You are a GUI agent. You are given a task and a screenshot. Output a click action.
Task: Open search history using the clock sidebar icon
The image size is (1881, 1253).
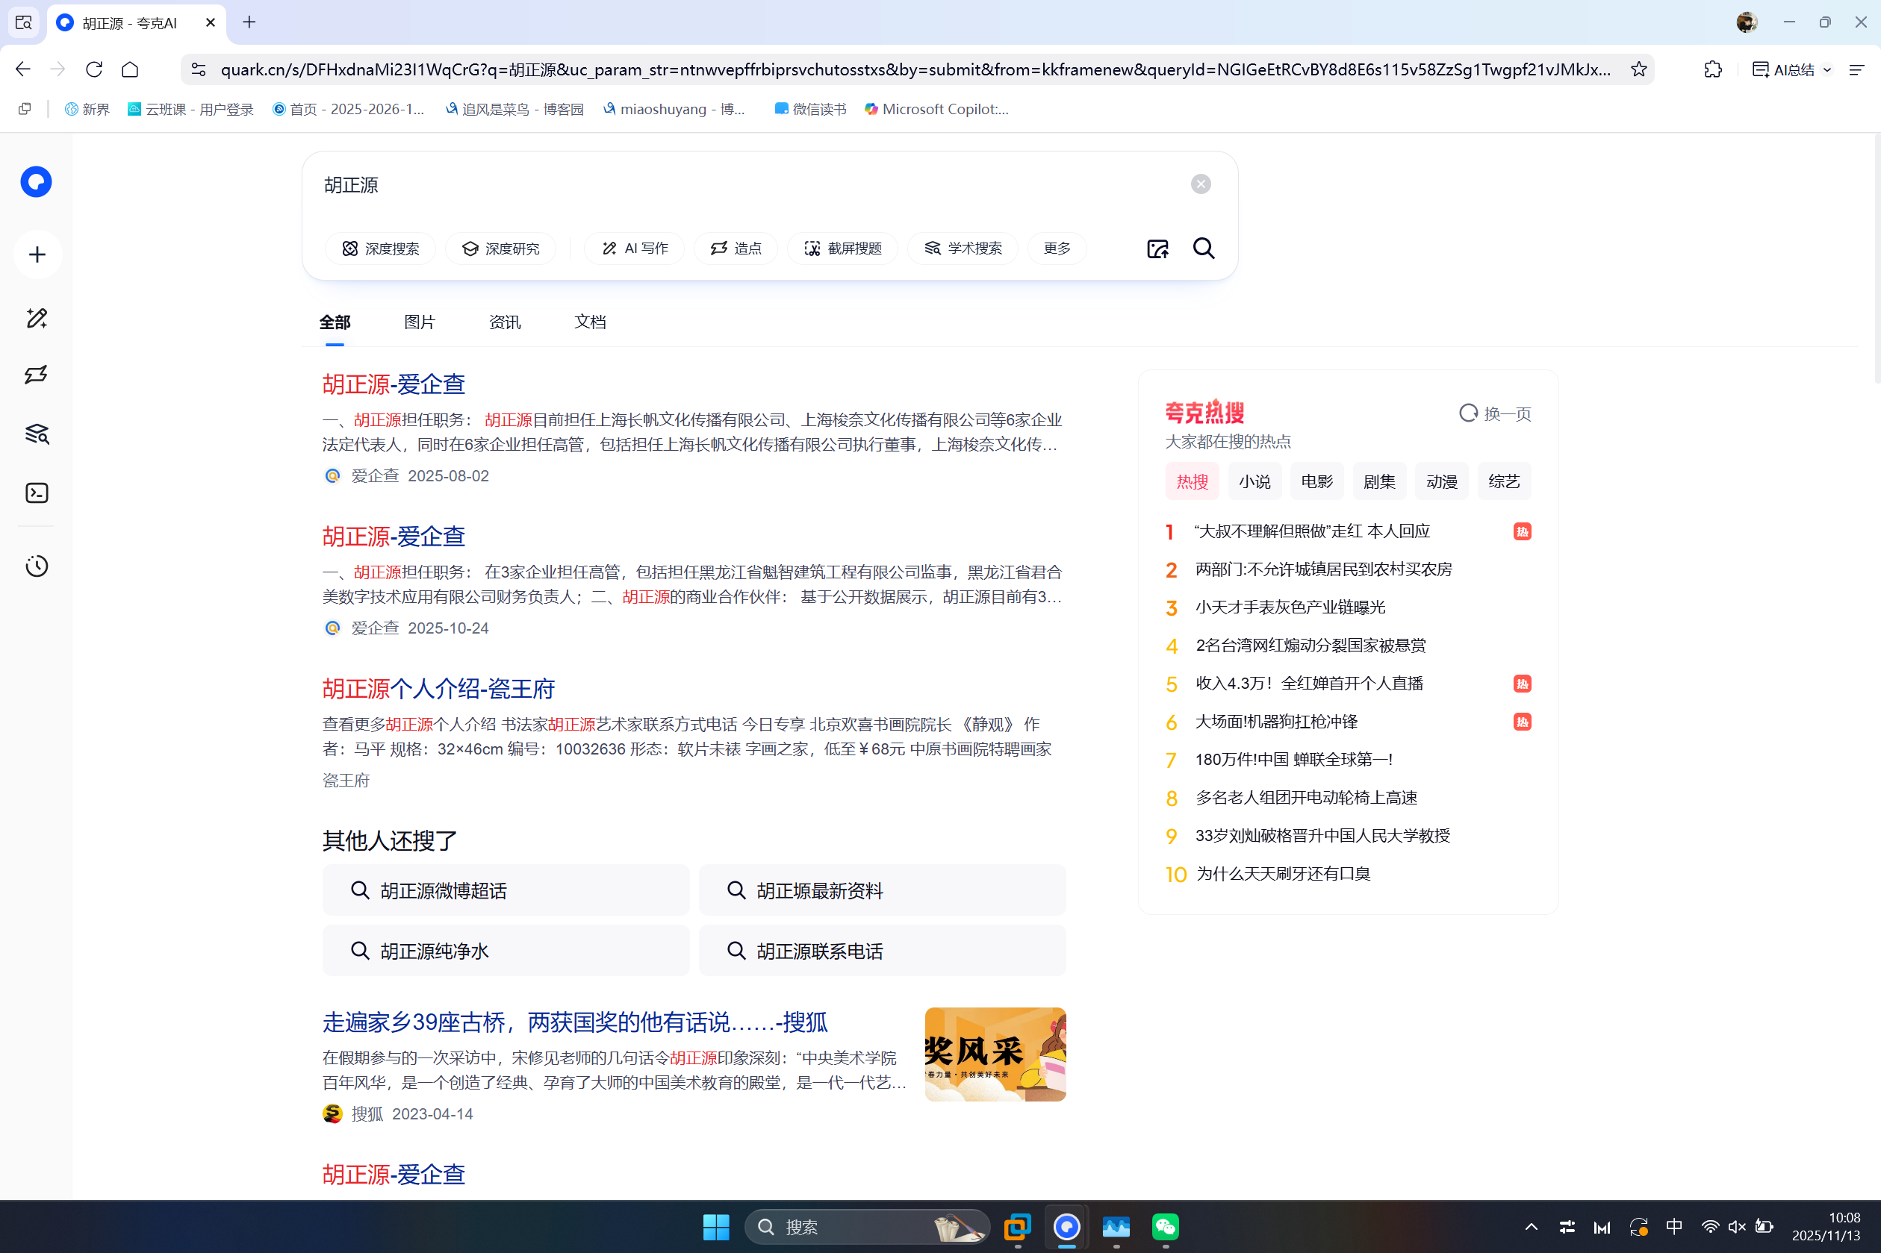point(36,566)
